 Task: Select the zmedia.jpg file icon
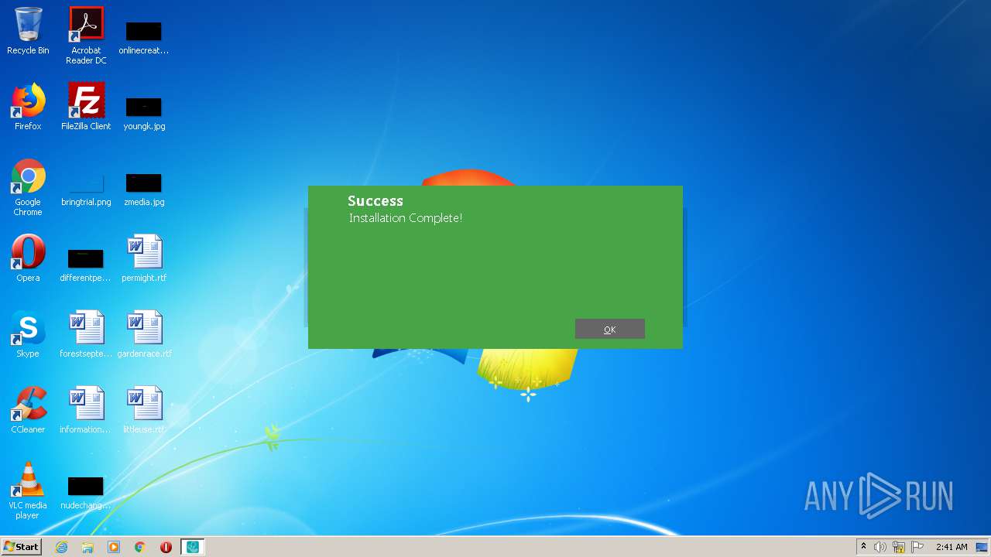coord(144,189)
